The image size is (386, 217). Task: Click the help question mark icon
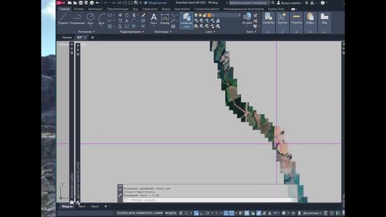click(x=323, y=2)
